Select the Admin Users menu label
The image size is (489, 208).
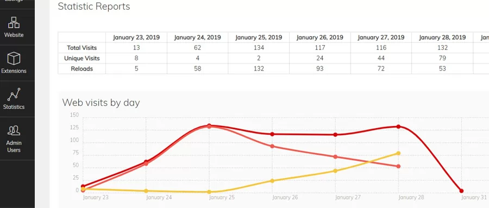(14, 147)
